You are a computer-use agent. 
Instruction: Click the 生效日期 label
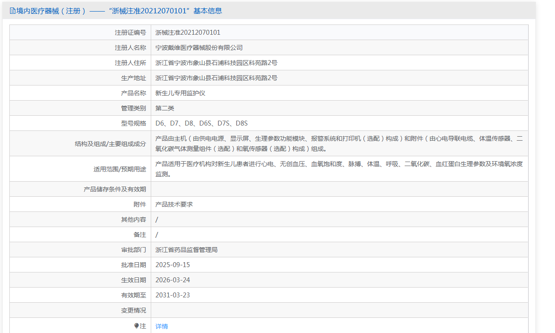click(133, 280)
